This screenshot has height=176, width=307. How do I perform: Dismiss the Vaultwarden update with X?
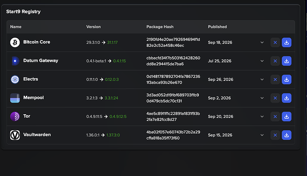275,135
